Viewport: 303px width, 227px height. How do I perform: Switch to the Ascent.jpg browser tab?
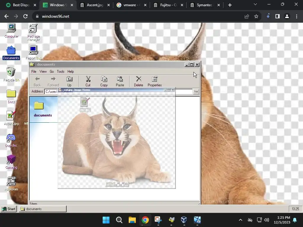coord(95,5)
